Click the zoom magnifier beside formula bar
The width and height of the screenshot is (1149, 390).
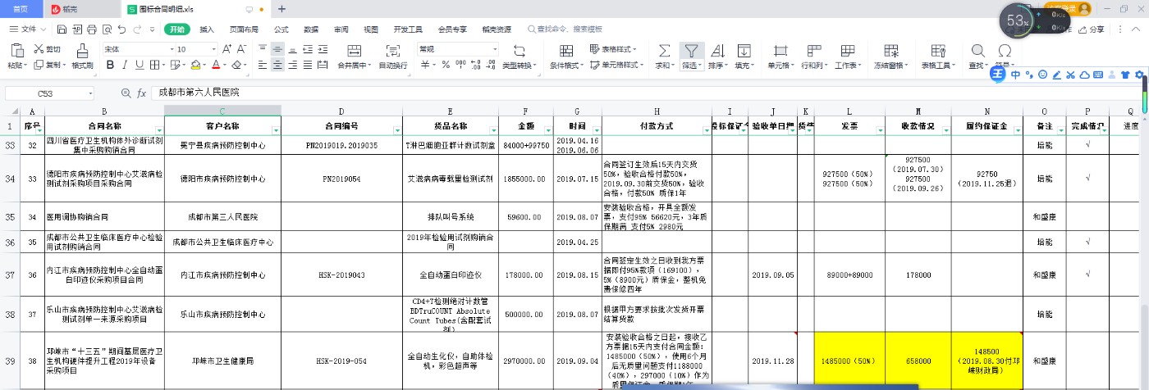point(126,93)
